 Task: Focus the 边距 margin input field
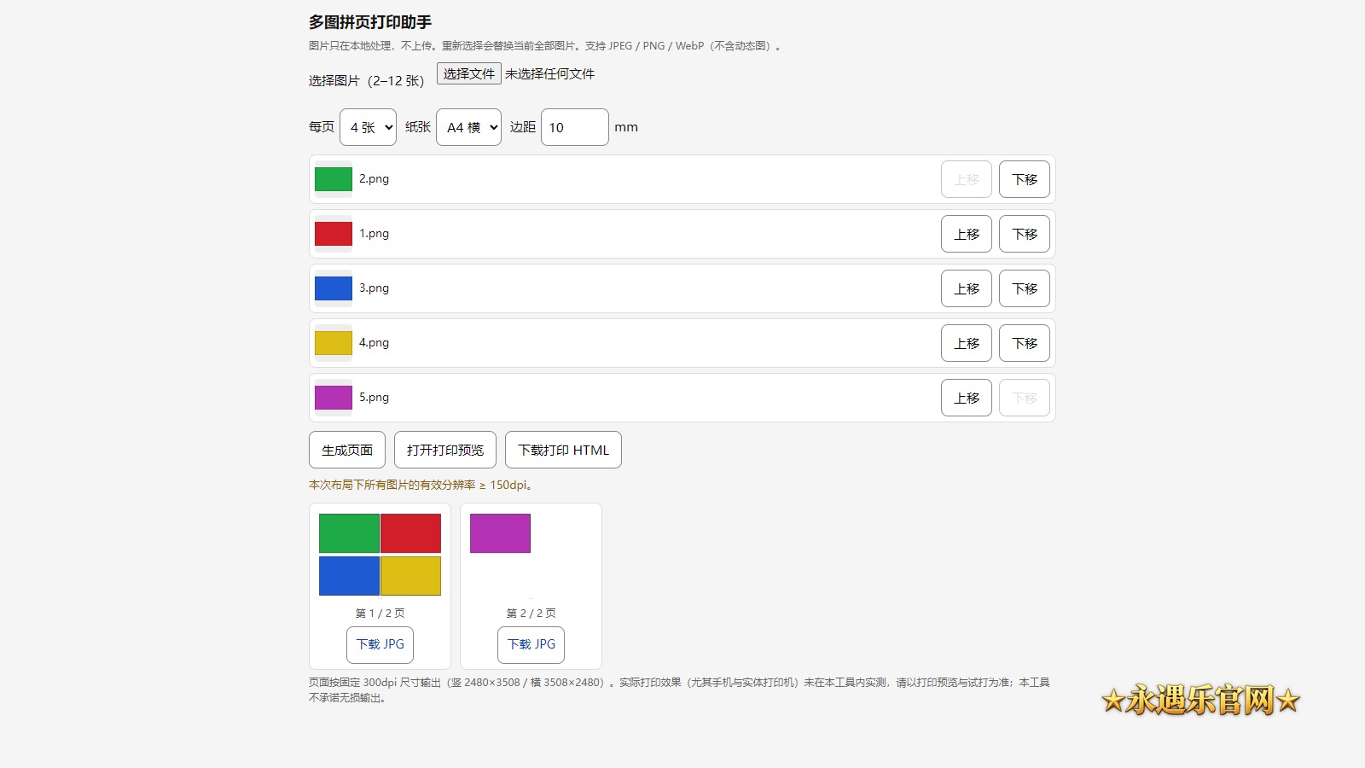tap(574, 127)
